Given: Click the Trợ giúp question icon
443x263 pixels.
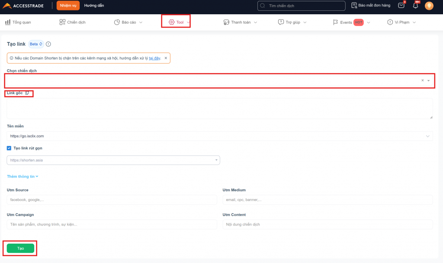Looking at the screenshot, I should pos(281,22).
